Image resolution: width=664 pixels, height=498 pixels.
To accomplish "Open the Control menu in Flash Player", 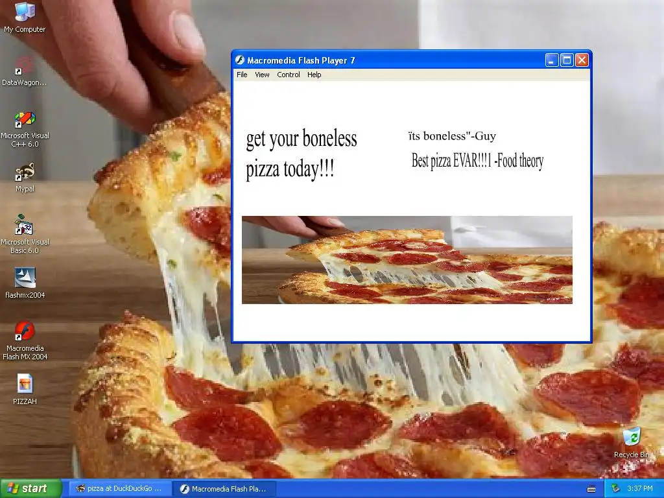I will pos(289,75).
